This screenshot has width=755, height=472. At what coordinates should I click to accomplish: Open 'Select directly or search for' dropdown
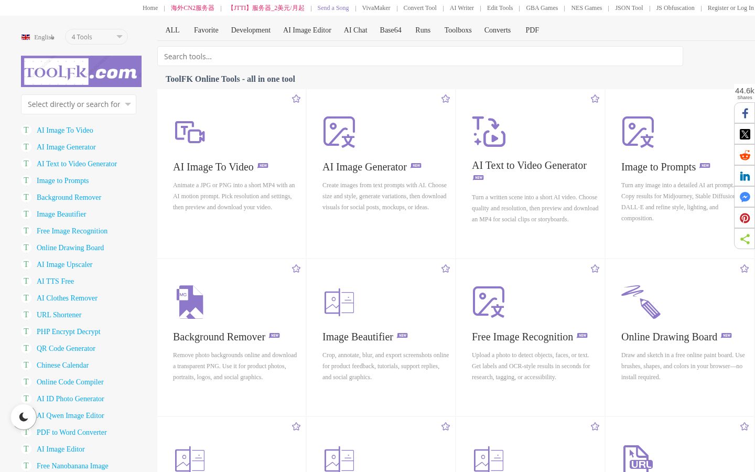79,104
